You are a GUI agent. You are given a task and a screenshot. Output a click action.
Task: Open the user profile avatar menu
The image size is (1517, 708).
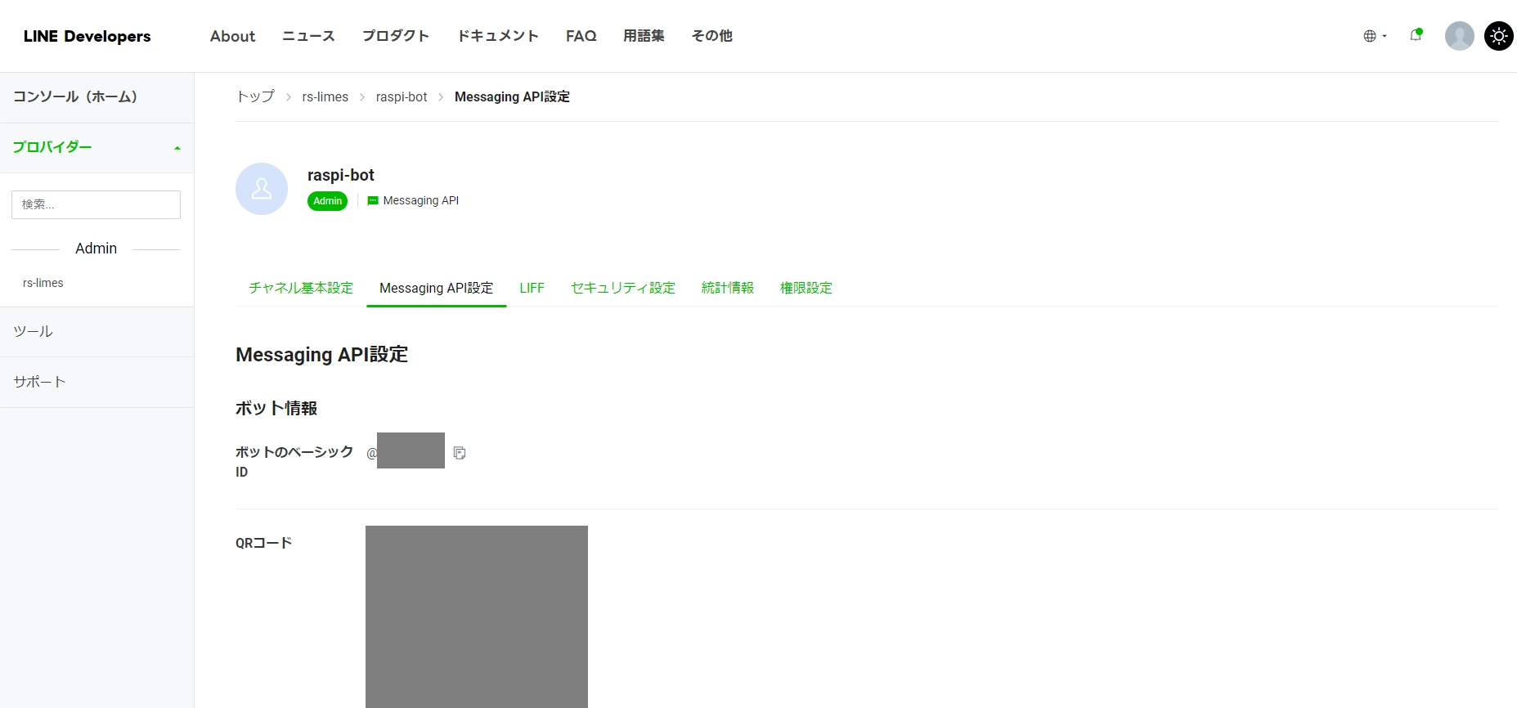click(1459, 36)
